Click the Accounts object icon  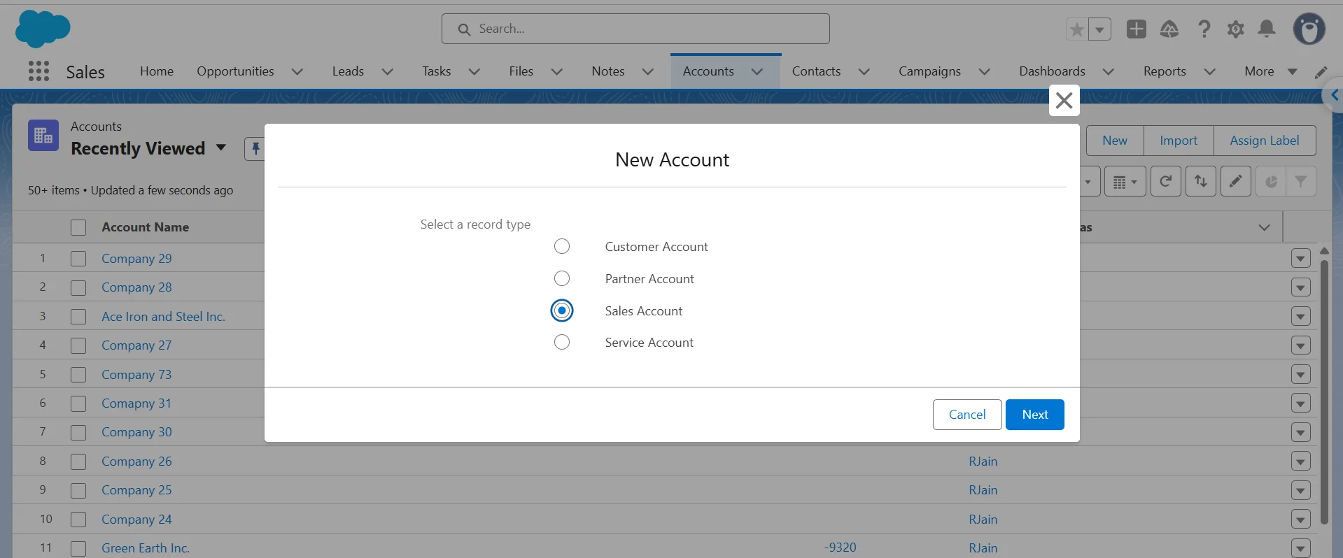point(43,135)
